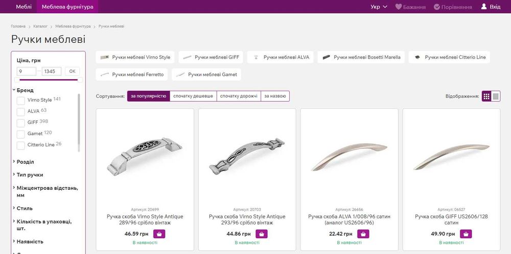Click the grid view display icon
Viewport: 511px width, 254px height.
pos(486,96)
